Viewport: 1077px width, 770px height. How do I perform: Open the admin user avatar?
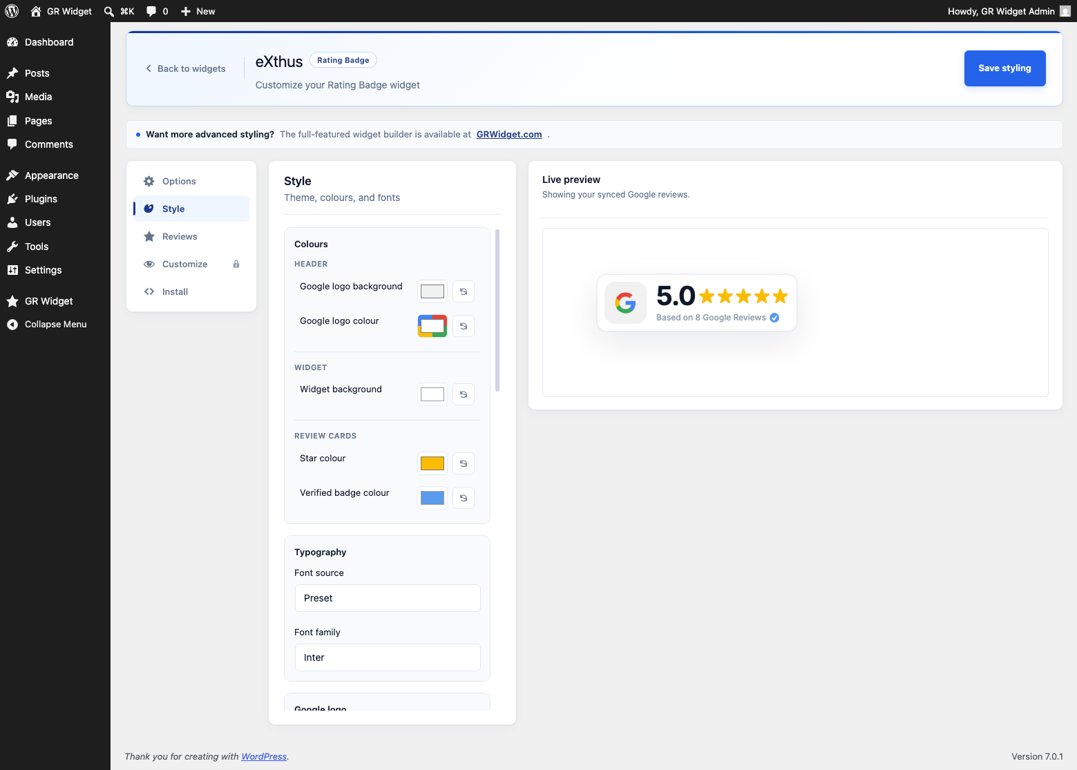[1065, 11]
